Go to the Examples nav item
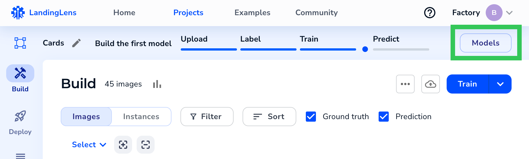Image resolution: width=529 pixels, height=159 pixels. pyautogui.click(x=252, y=13)
